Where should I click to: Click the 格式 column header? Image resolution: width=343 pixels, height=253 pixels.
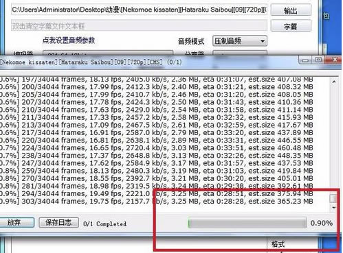(278, 244)
